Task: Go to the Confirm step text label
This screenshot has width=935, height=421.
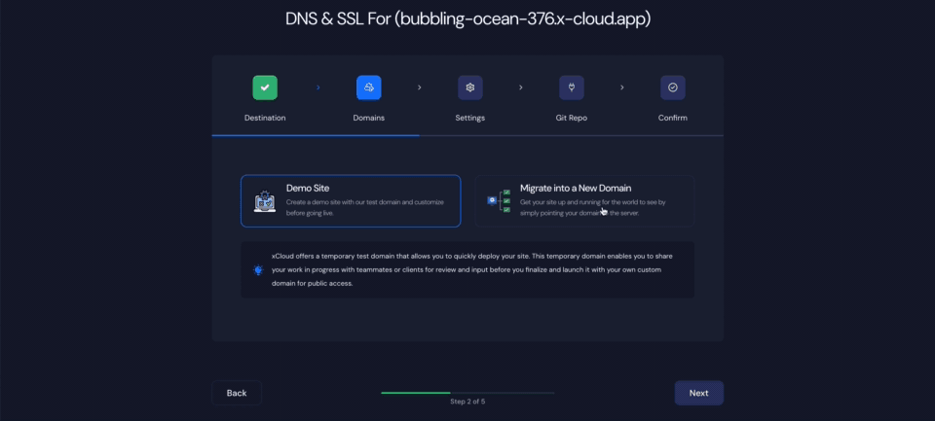Action: [672, 118]
